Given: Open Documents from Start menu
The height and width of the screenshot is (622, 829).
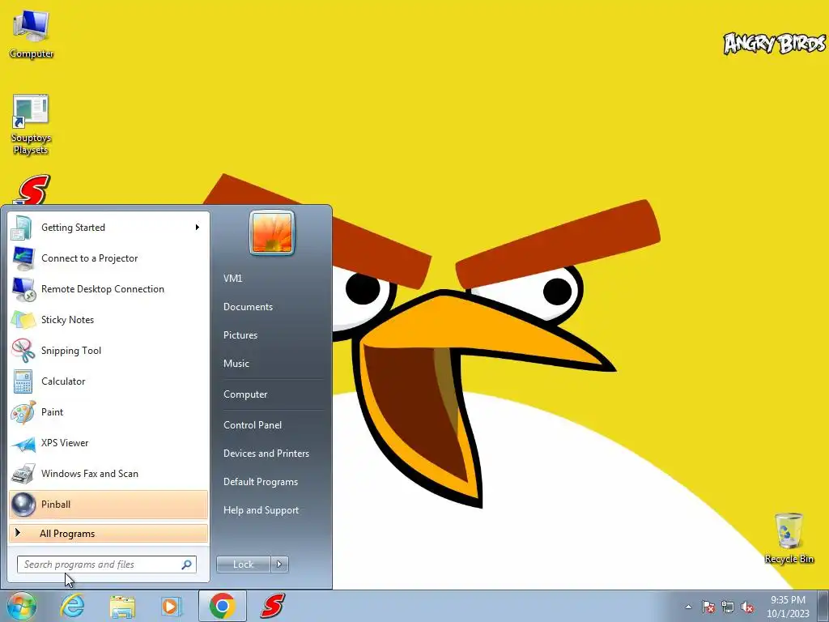Looking at the screenshot, I should click(248, 307).
